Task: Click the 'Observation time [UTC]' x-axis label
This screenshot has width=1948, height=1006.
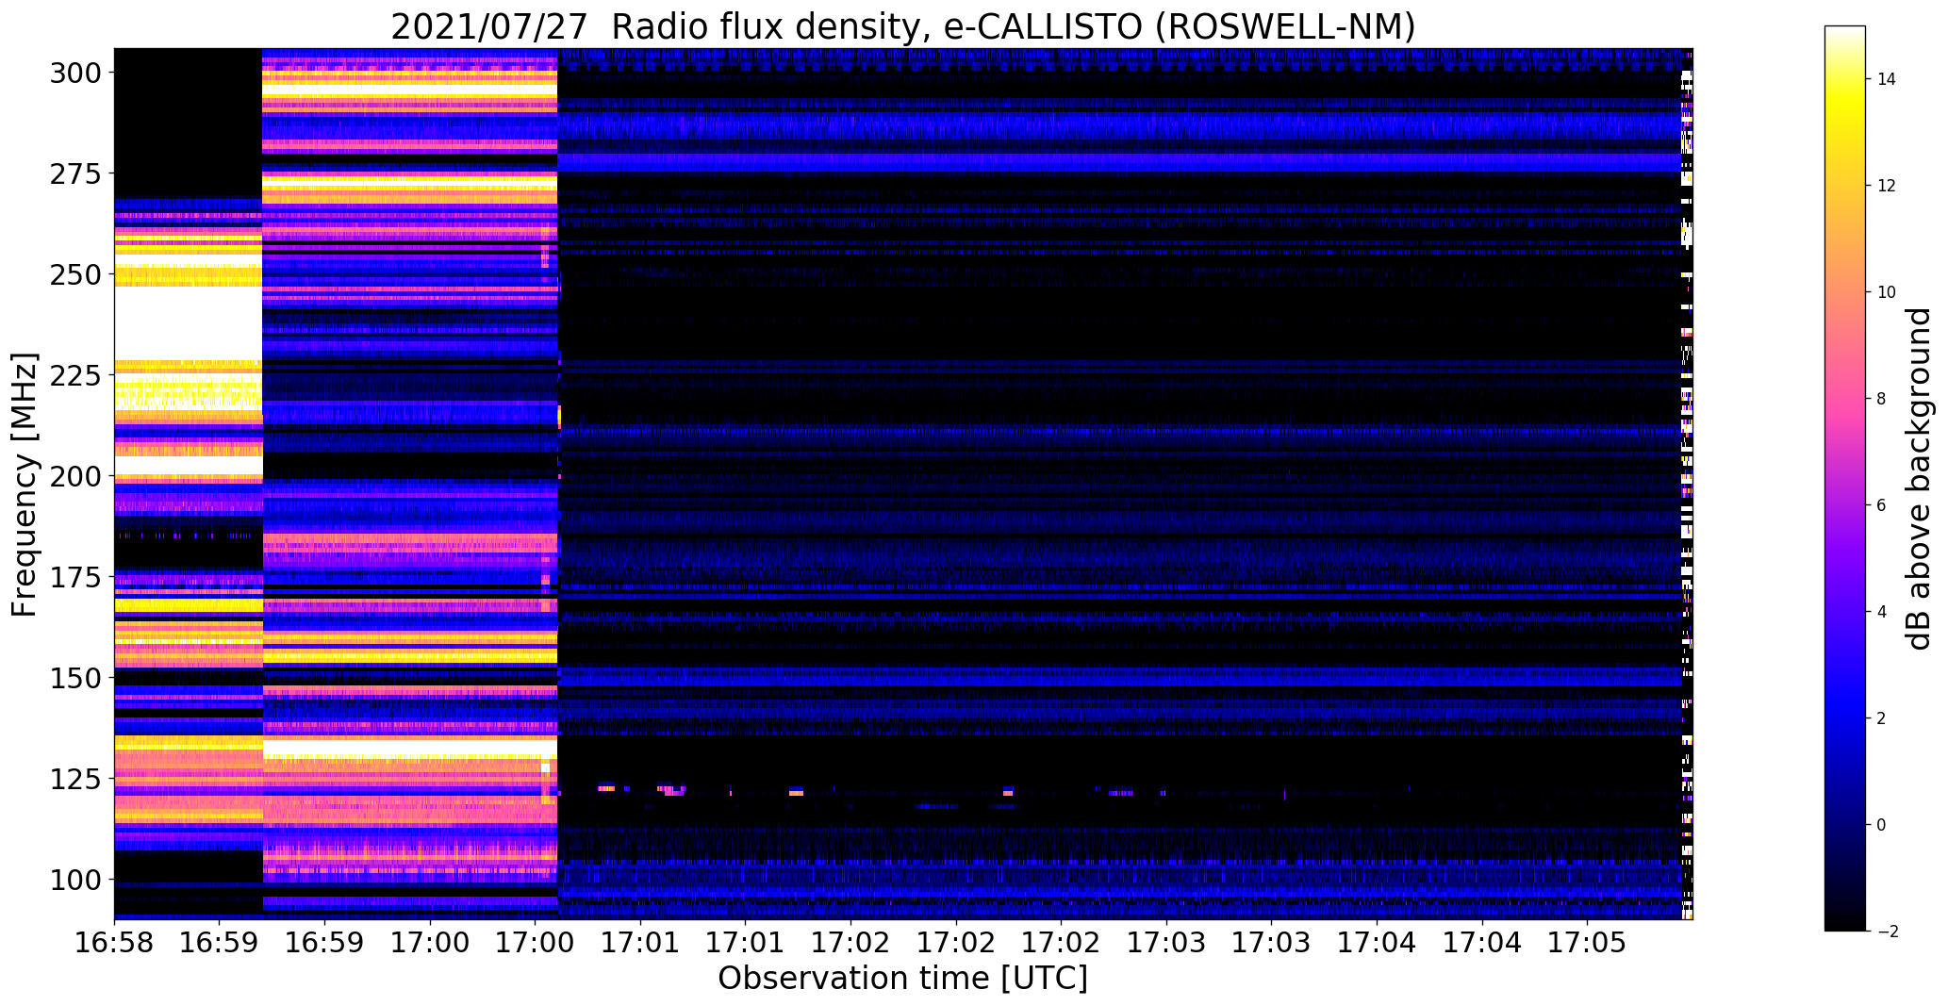Action: pos(902,978)
